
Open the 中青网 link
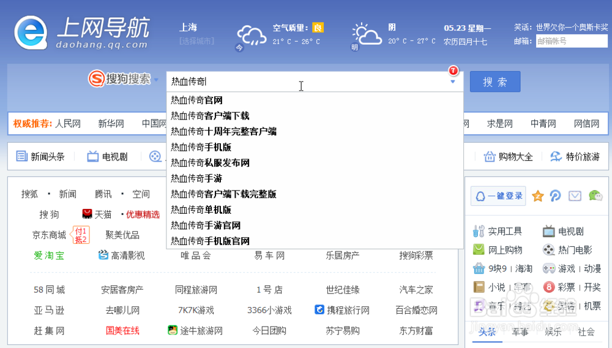(543, 124)
